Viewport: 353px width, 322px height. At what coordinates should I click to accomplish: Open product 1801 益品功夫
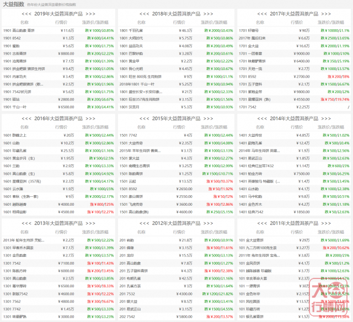coord(131,46)
